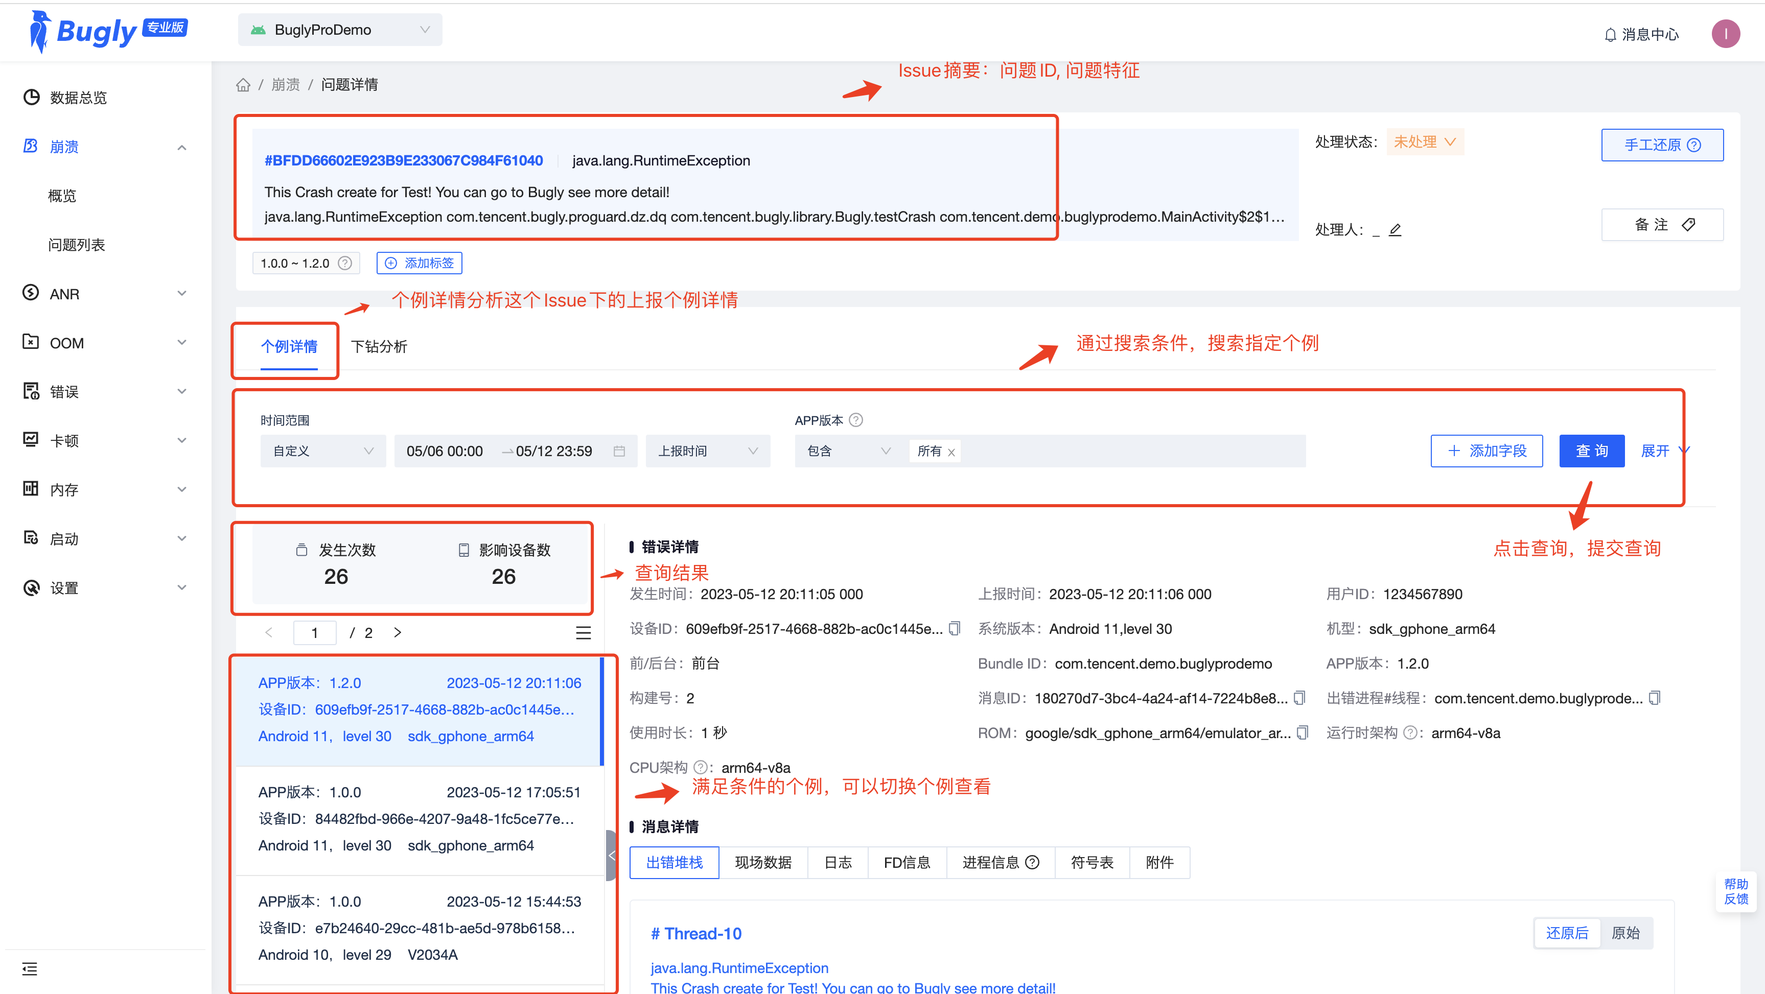
Task: Copy the 设备ID value
Action: (x=955, y=628)
